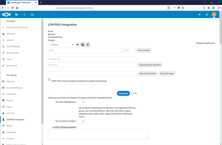Open the user avatar menu
This screenshot has height=145, width=222.
pyautogui.click(x=214, y=14)
